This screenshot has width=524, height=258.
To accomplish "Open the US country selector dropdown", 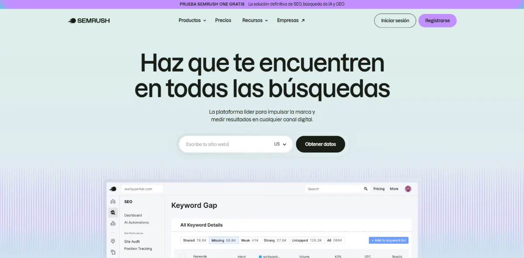I will click(x=280, y=144).
